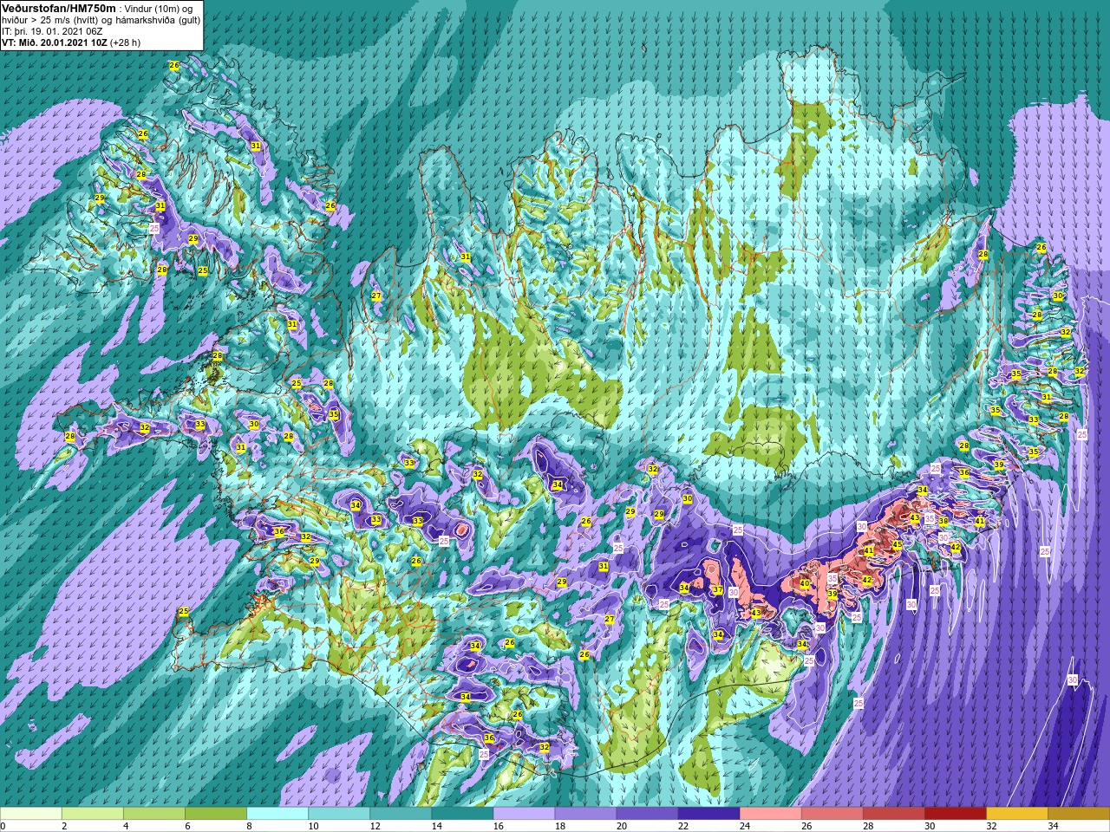1110x832 pixels.
Task: Click the aqua 10–12 m/s legend swatch
Action: 339,814
